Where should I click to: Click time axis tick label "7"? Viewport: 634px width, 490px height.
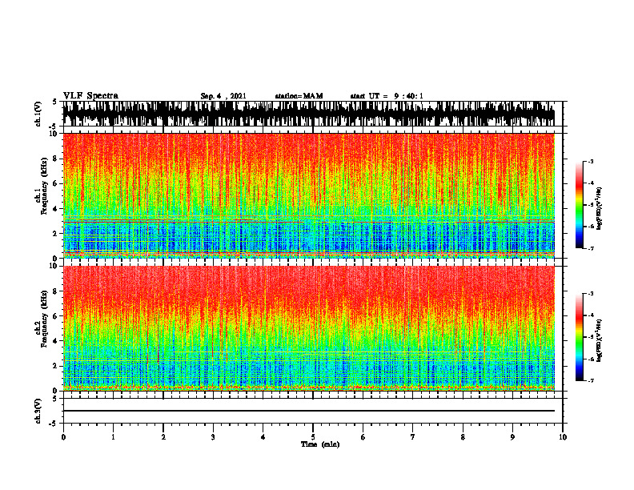click(x=413, y=437)
